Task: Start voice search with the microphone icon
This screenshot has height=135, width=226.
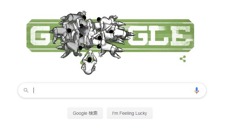Action: 197,90
